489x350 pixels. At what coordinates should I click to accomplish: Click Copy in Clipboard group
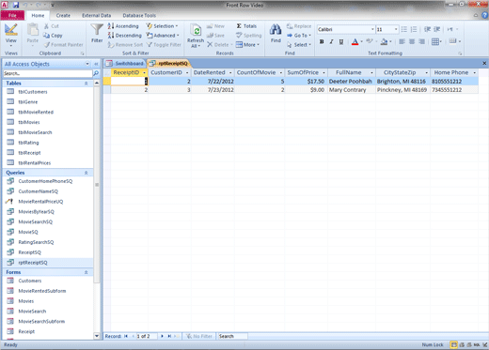point(53,36)
